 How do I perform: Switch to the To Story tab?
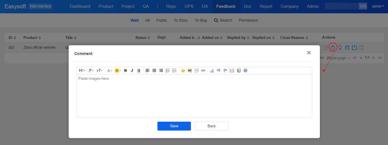(x=181, y=20)
